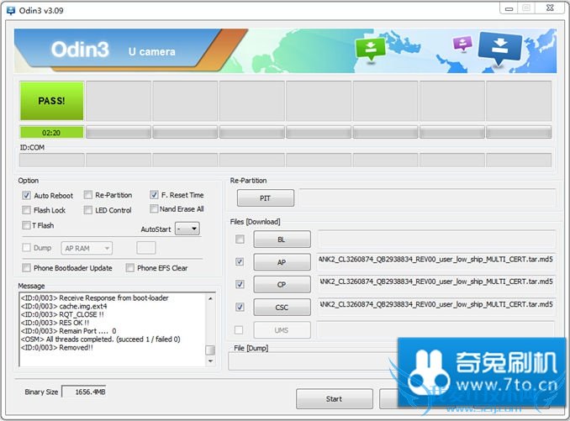Click 'All threads completed' log line
This screenshot has width=570, height=421.
pyautogui.click(x=100, y=339)
